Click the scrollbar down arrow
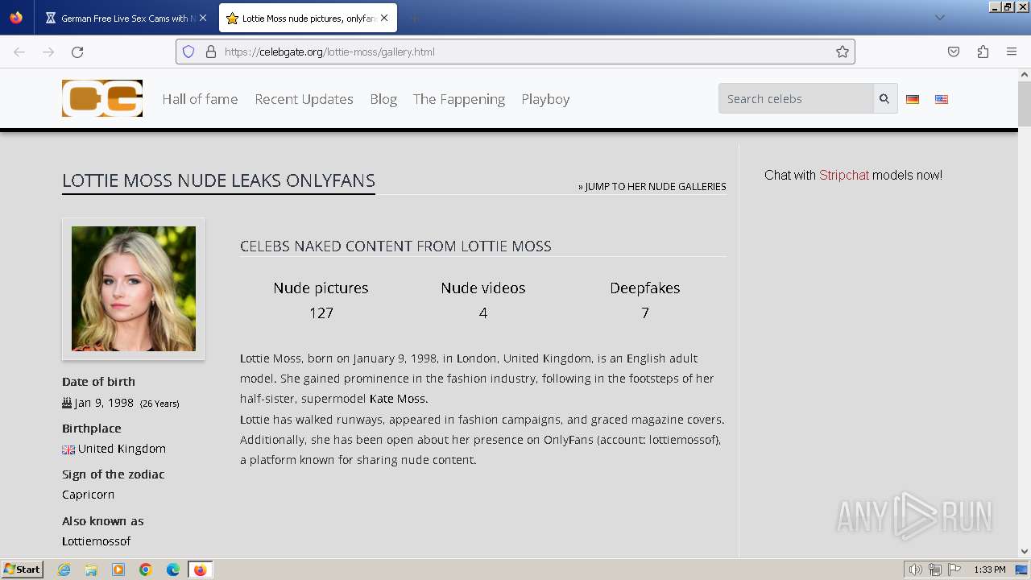Screen dimensions: 1031x580 (1025, 552)
